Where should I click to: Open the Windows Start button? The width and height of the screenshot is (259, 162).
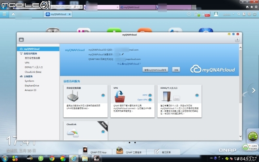[4, 159]
